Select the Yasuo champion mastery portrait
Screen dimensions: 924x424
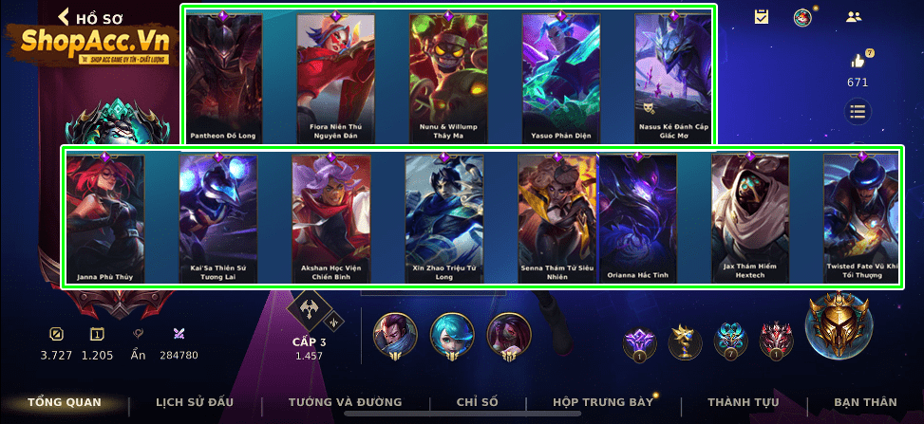(x=395, y=336)
